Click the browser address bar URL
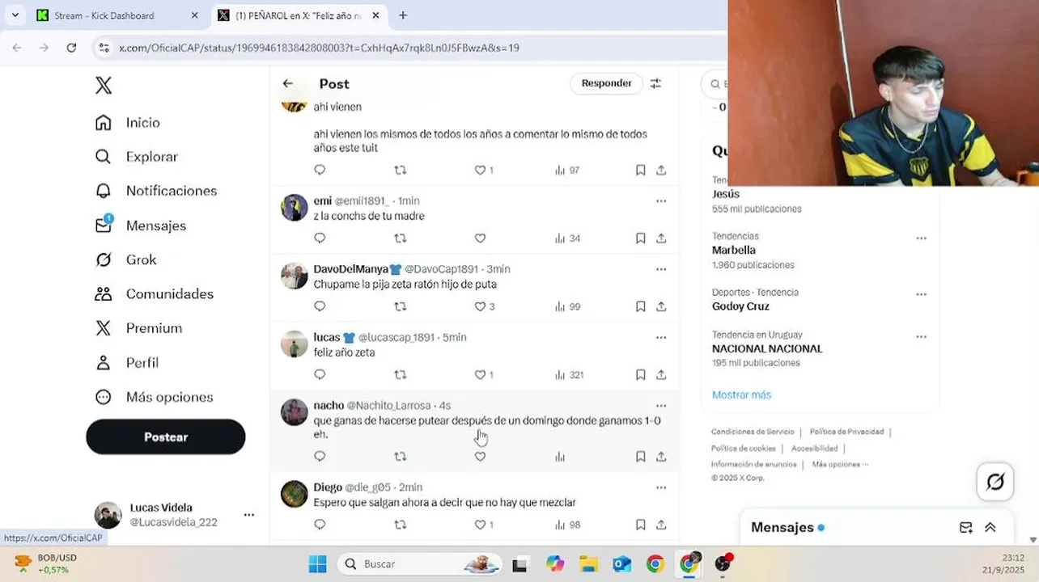 319,48
